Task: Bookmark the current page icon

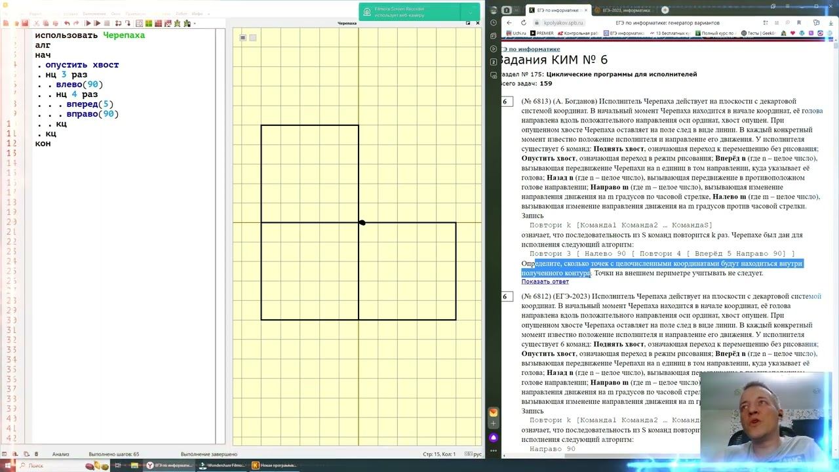Action: click(x=799, y=23)
